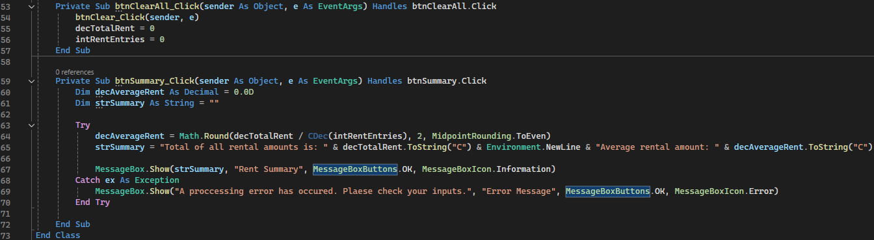Viewport: 874px width, 240px height.
Task: Collapse the btnSummary_Click Sub outline chevron
Action: 31,82
